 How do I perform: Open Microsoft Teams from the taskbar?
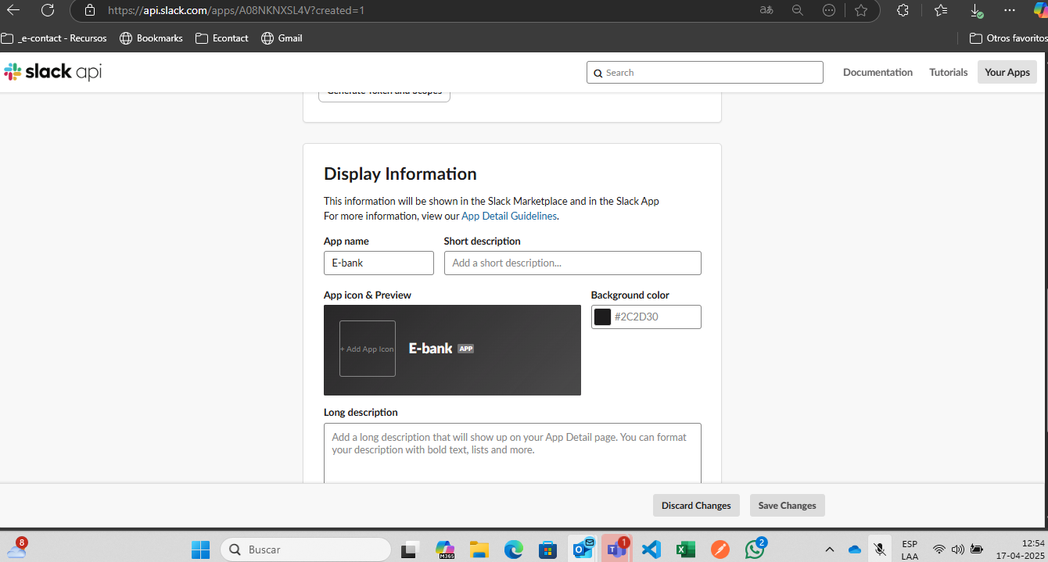(x=616, y=549)
